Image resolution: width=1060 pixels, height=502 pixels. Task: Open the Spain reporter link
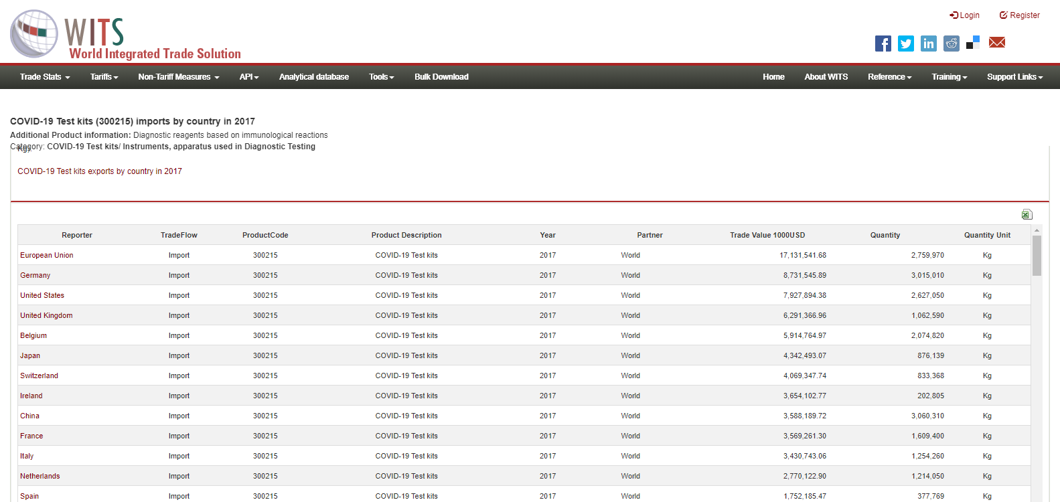(29, 496)
